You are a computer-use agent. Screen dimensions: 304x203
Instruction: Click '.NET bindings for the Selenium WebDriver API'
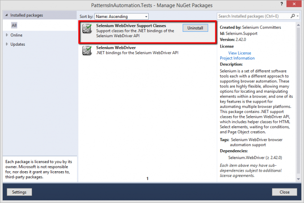tap(137, 52)
